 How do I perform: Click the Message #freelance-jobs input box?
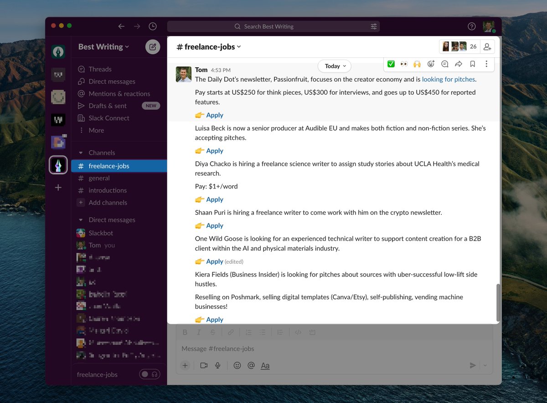(x=335, y=349)
